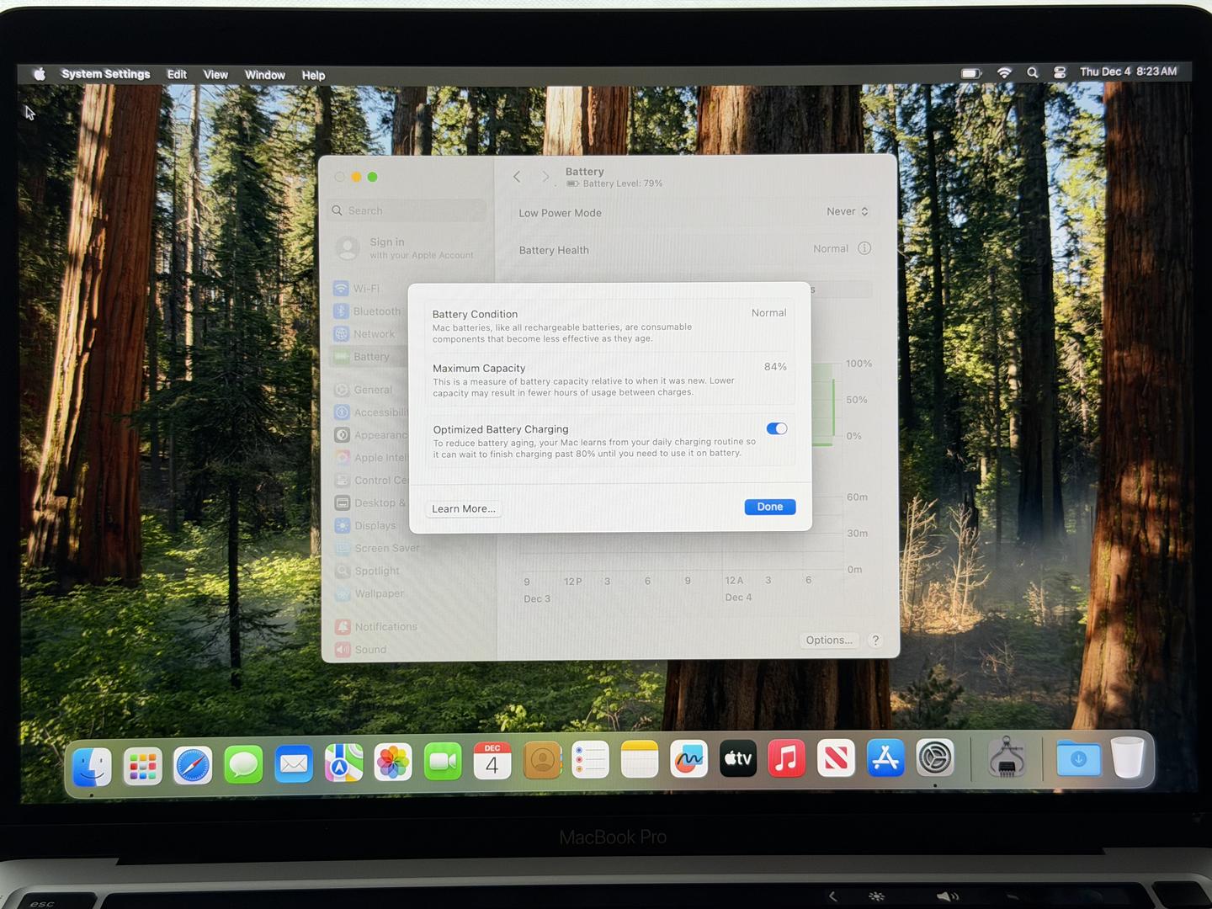Open the Wi-Fi menu bar icon
The width and height of the screenshot is (1212, 909).
(1004, 73)
